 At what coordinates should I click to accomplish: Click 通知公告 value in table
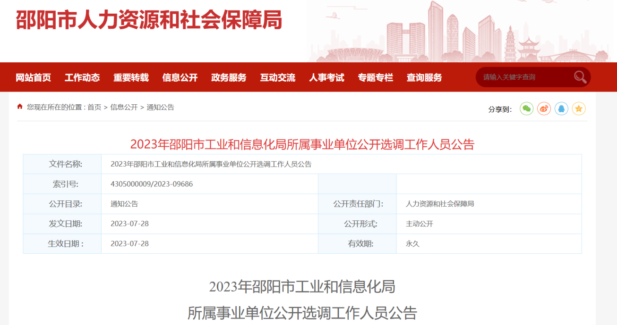click(124, 204)
